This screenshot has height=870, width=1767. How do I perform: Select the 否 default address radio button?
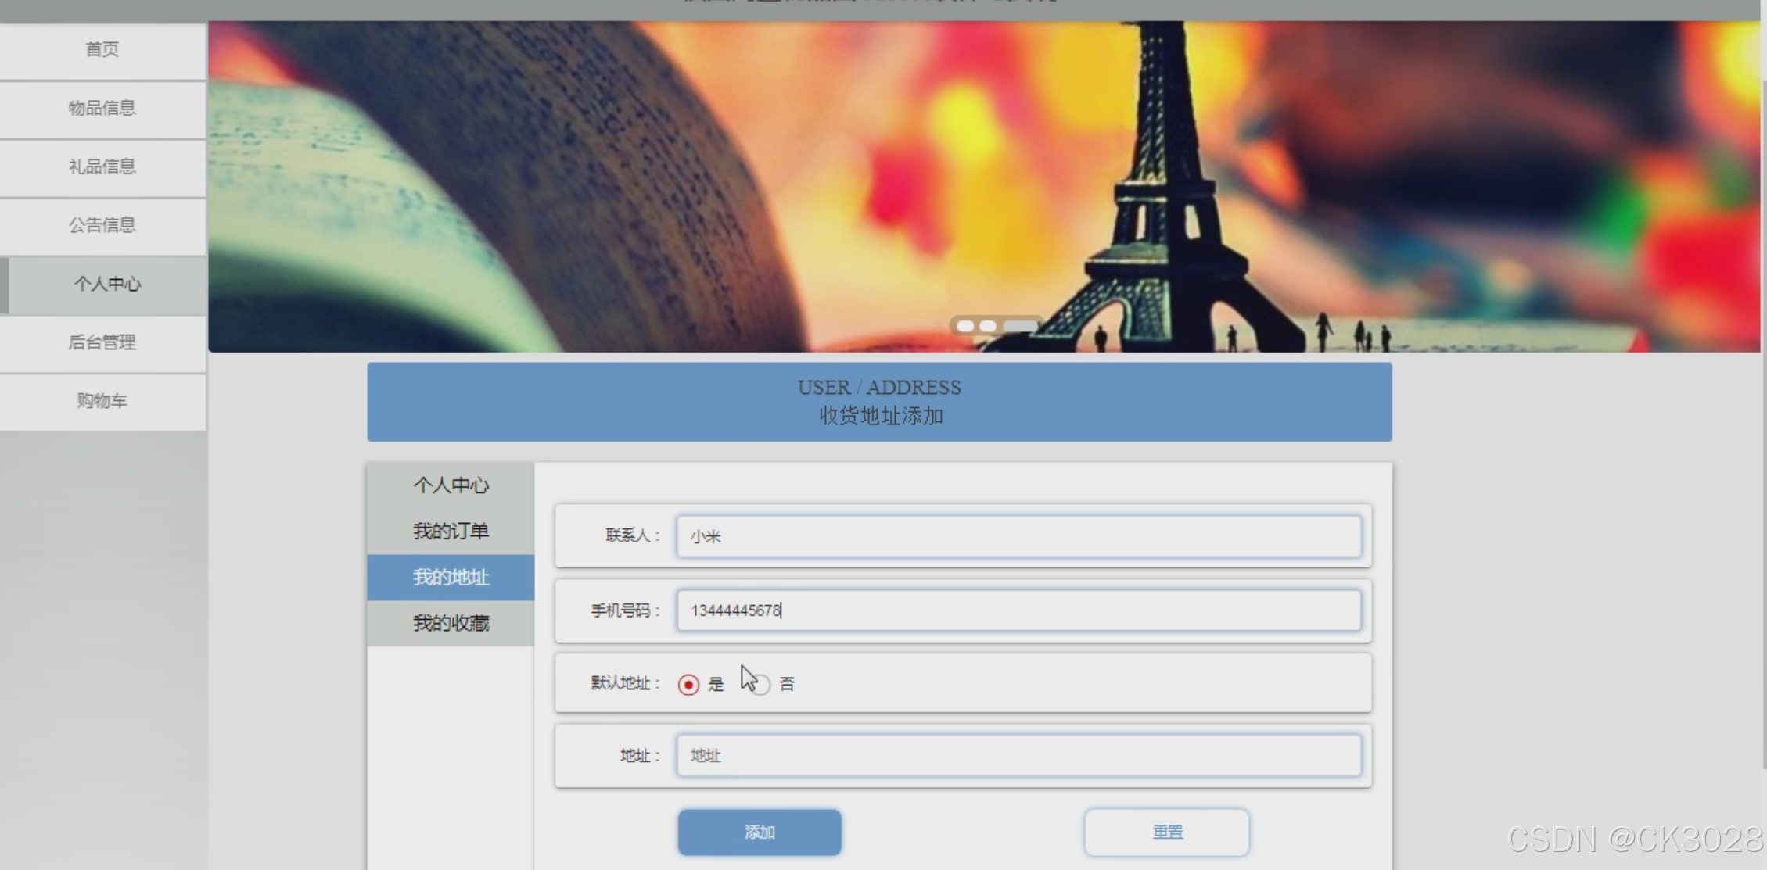[762, 685]
